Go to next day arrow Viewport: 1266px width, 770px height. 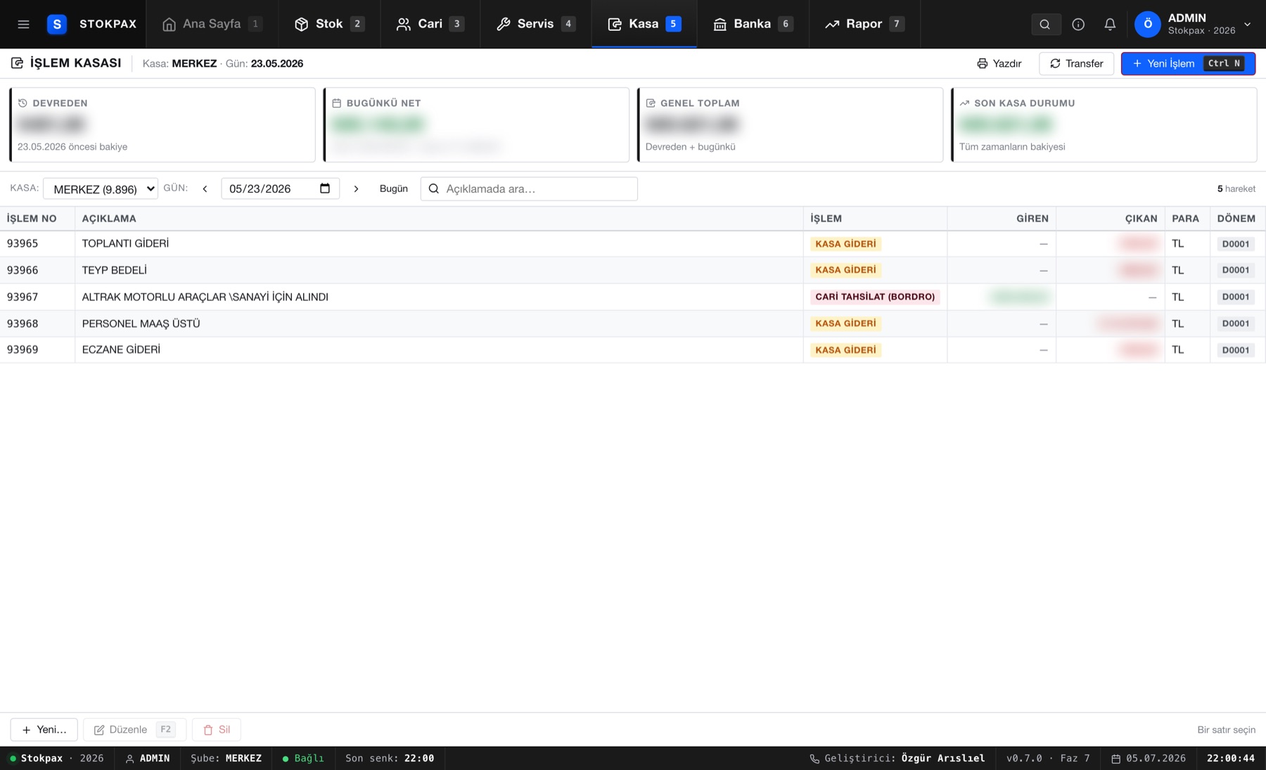point(356,188)
